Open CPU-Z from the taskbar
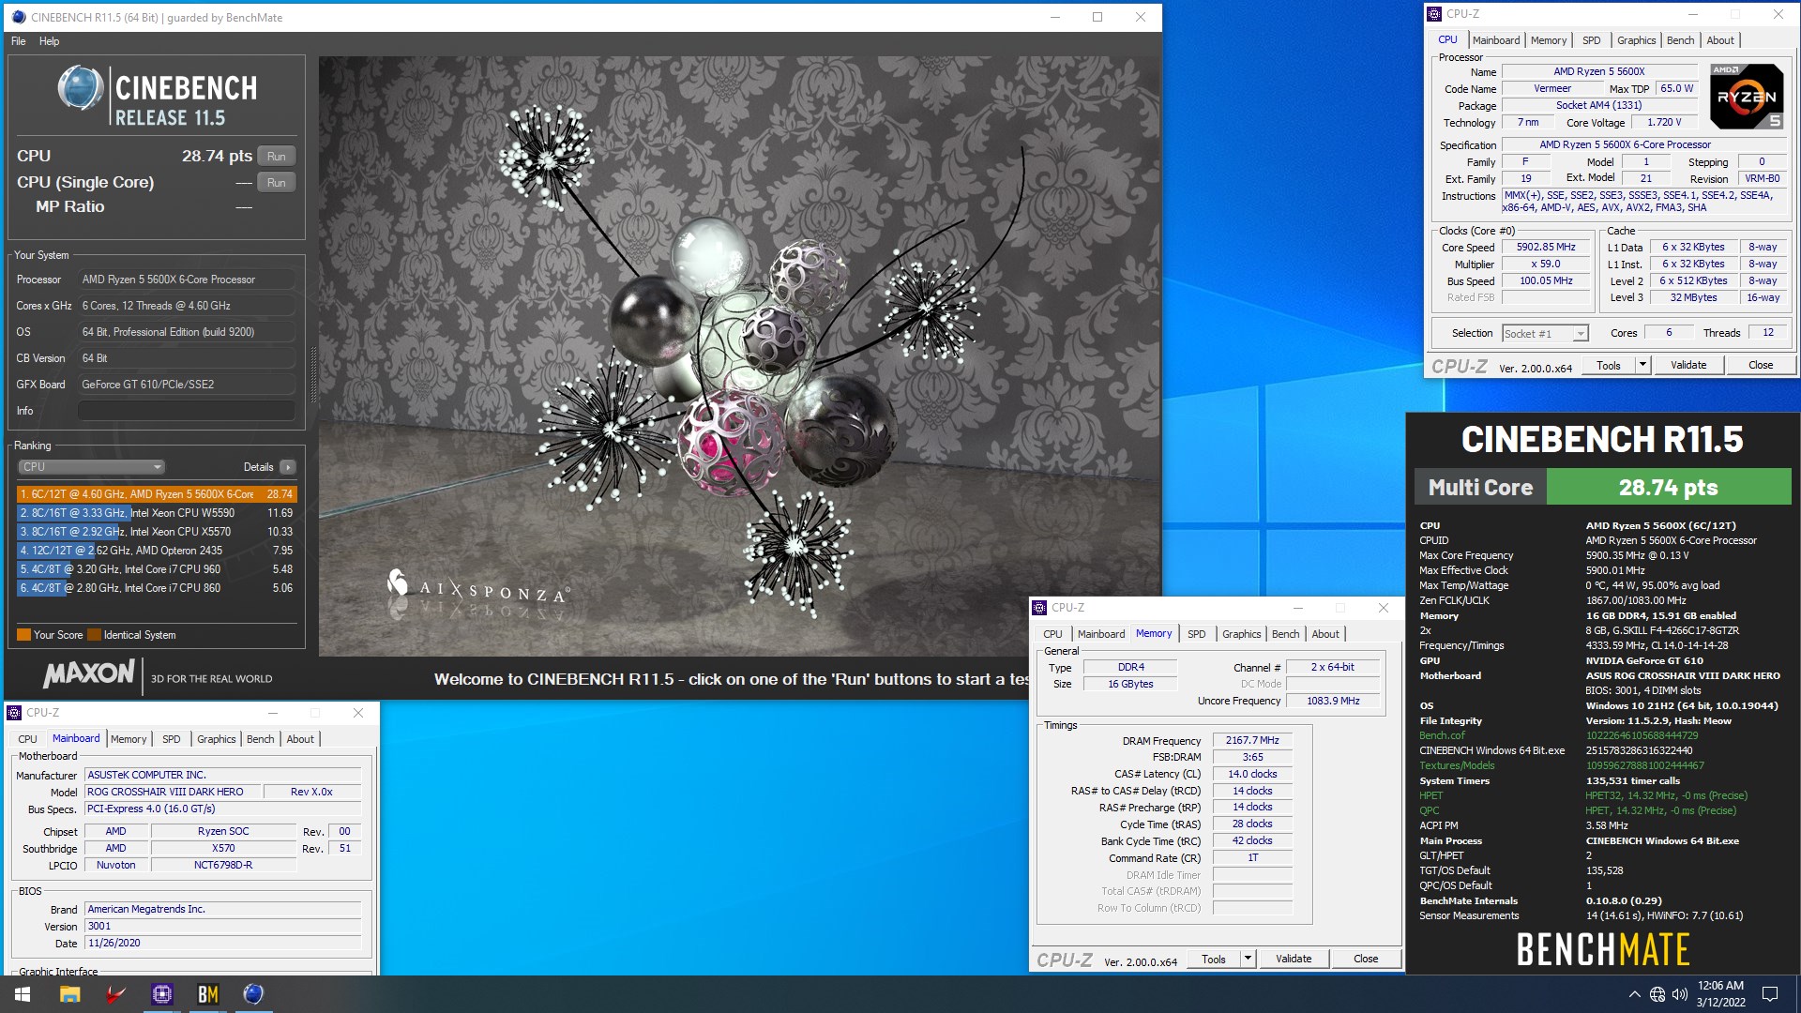Image resolution: width=1801 pixels, height=1013 pixels. (x=161, y=994)
